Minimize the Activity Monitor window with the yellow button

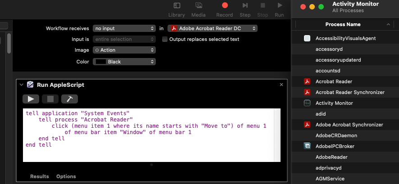[312, 7]
